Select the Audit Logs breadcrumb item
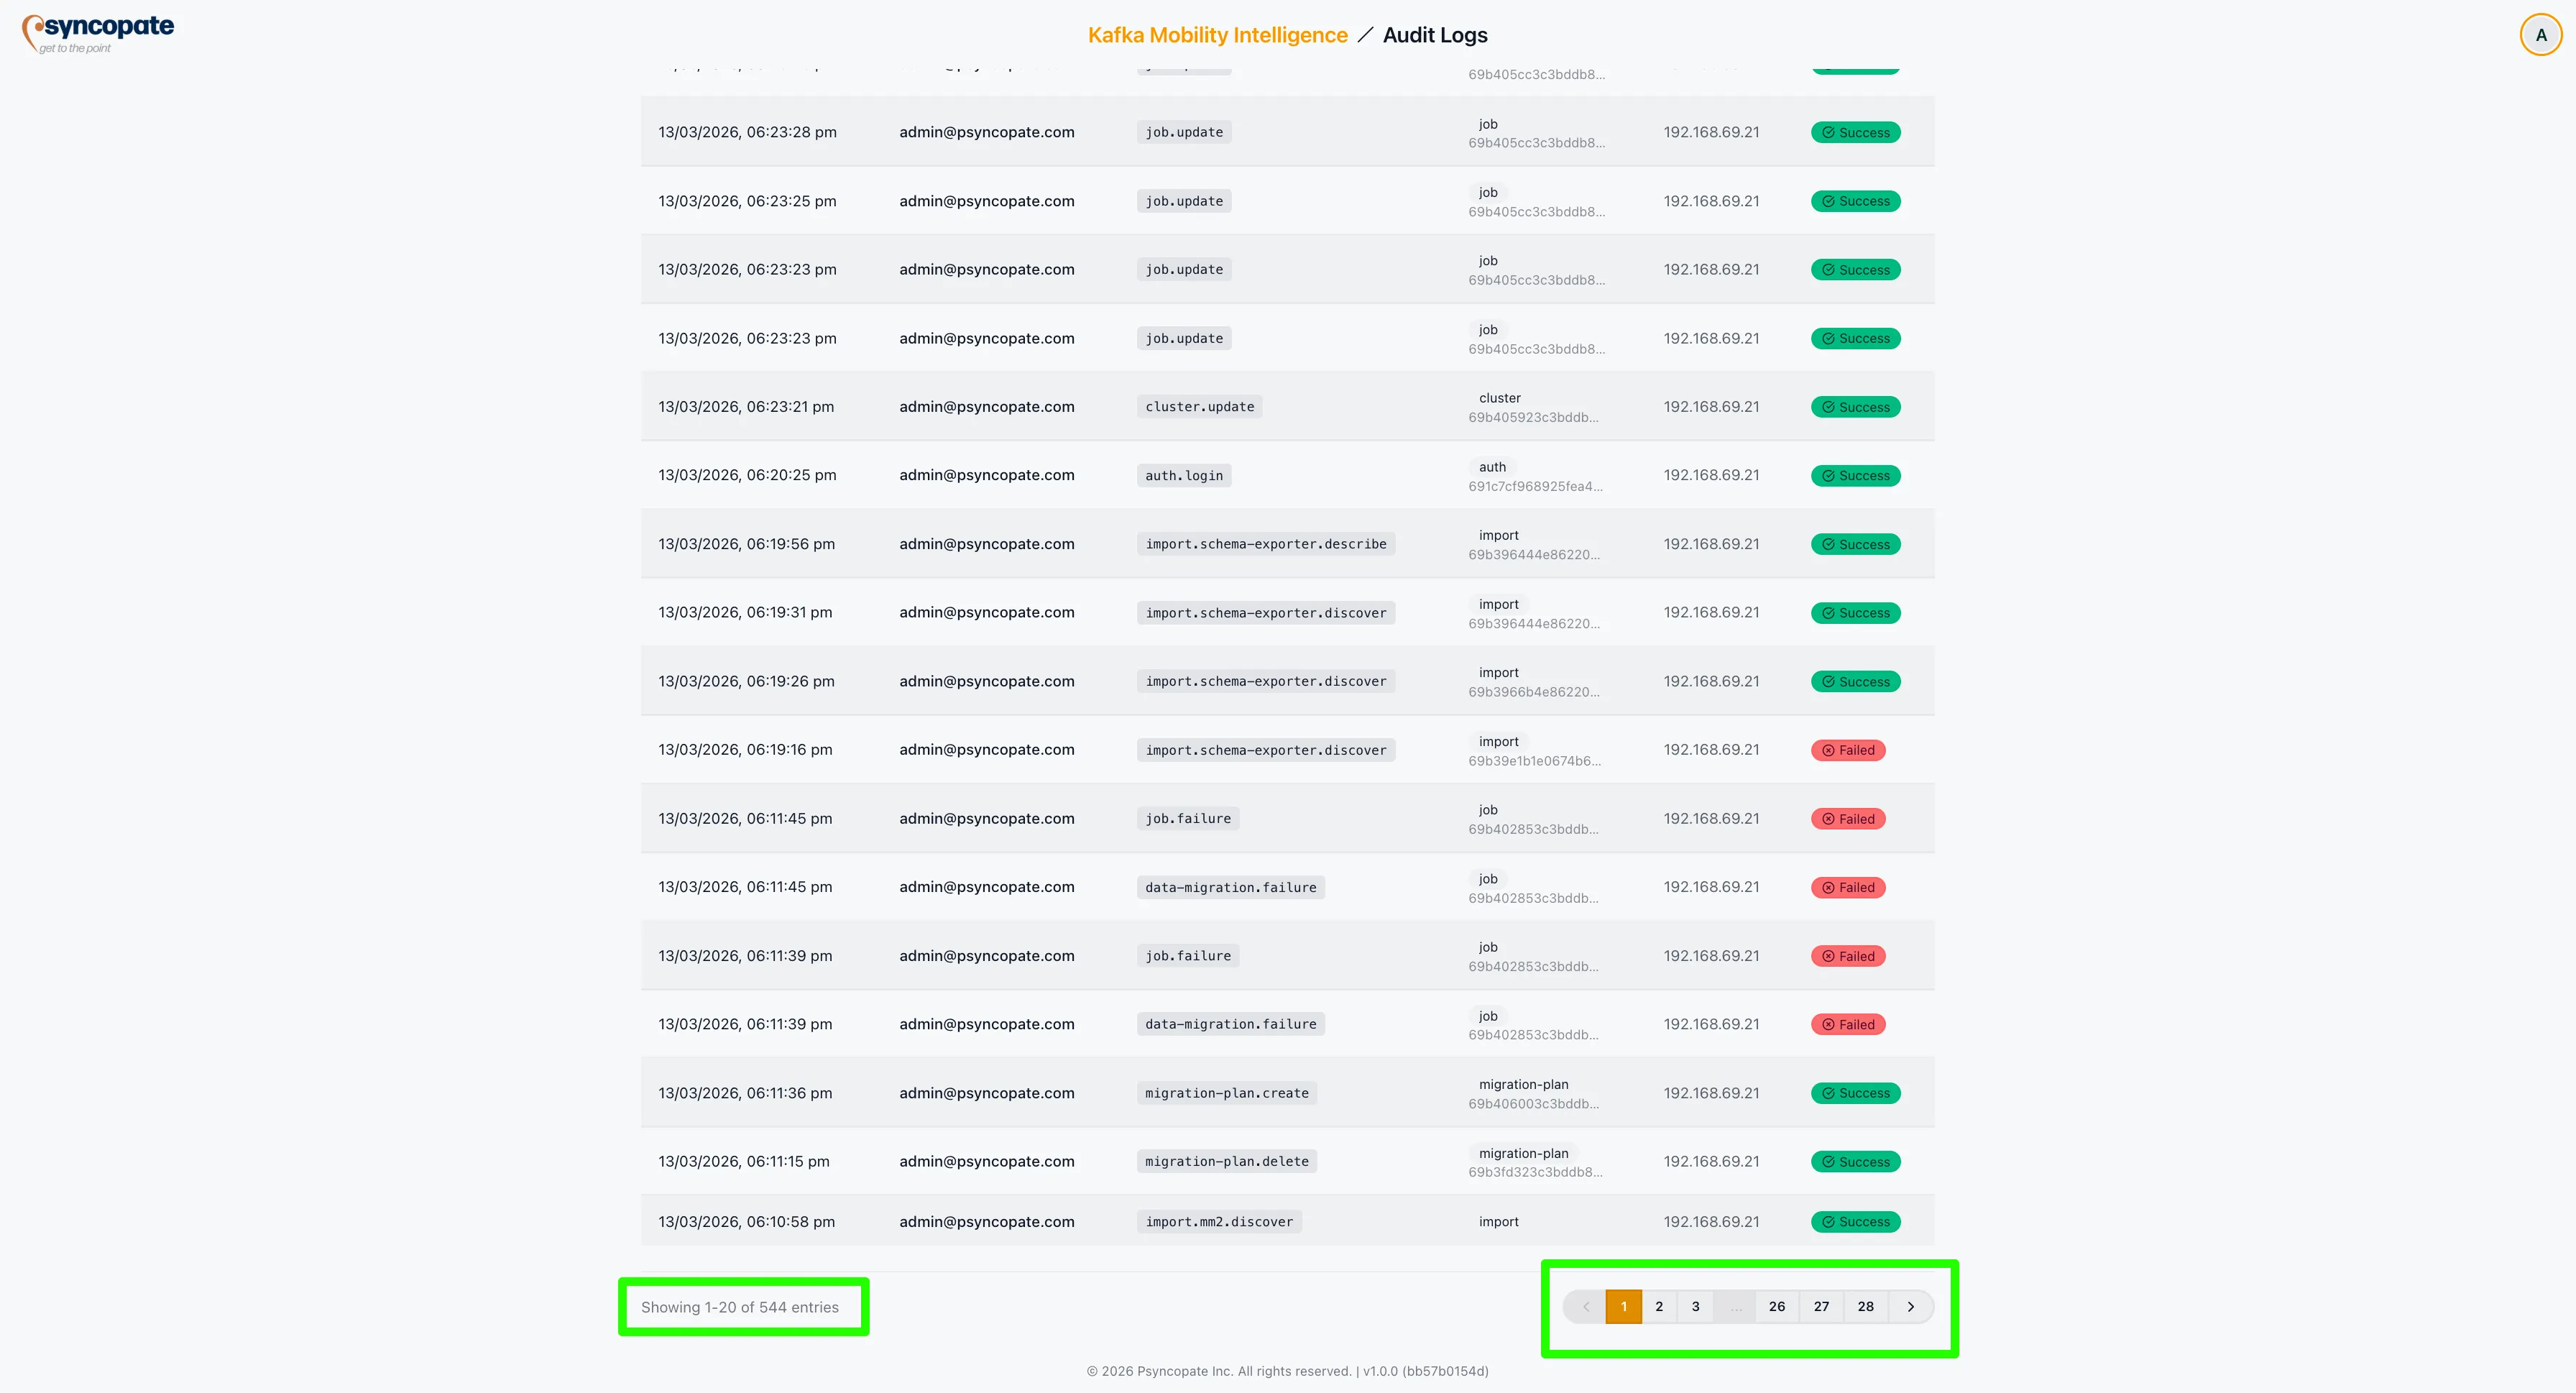2576x1393 pixels. pyautogui.click(x=1435, y=34)
